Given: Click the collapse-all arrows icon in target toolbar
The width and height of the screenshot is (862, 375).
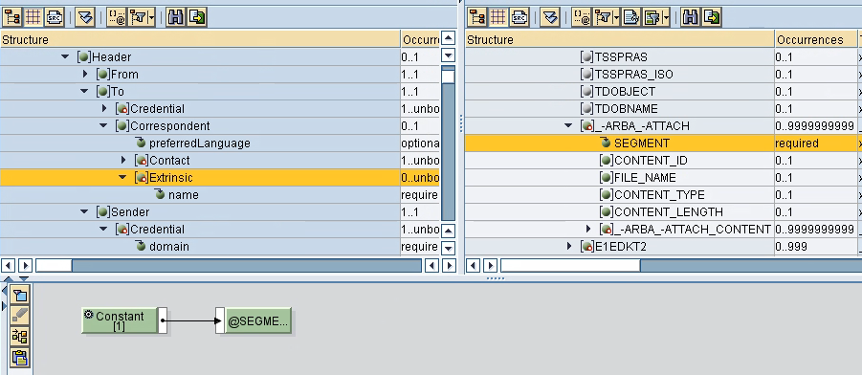Looking at the screenshot, I should click(x=549, y=17).
